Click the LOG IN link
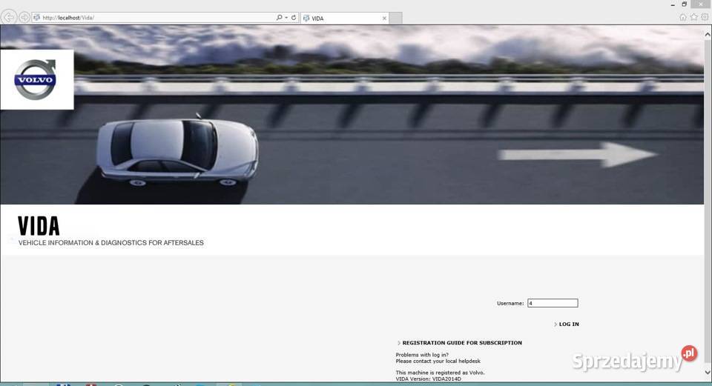712x386 pixels. click(569, 324)
